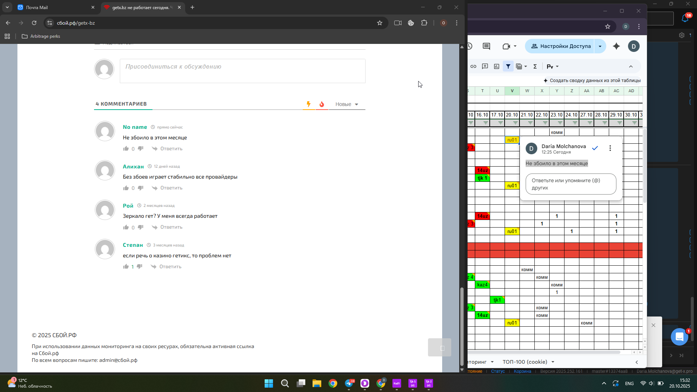697x392 pixels.
Task: Click the insert link icon in Sheets
Action: tap(473, 66)
